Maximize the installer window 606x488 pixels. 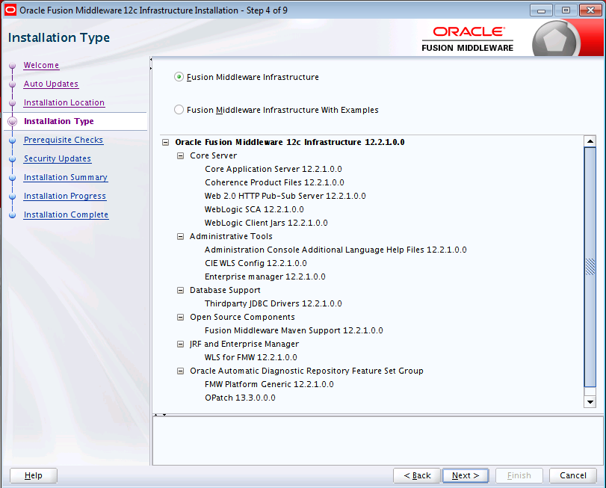pyautogui.click(x=566, y=10)
